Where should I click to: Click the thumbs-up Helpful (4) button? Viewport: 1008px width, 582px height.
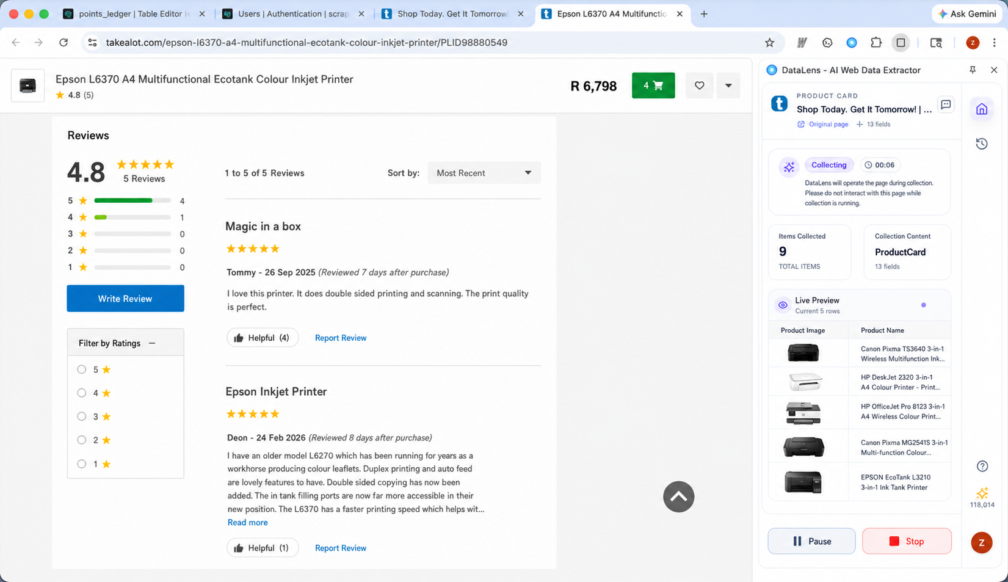pos(263,338)
